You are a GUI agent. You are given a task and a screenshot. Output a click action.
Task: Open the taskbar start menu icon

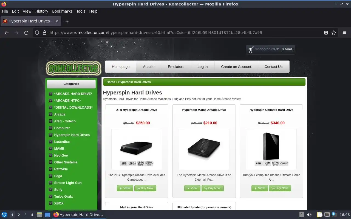tap(4, 215)
